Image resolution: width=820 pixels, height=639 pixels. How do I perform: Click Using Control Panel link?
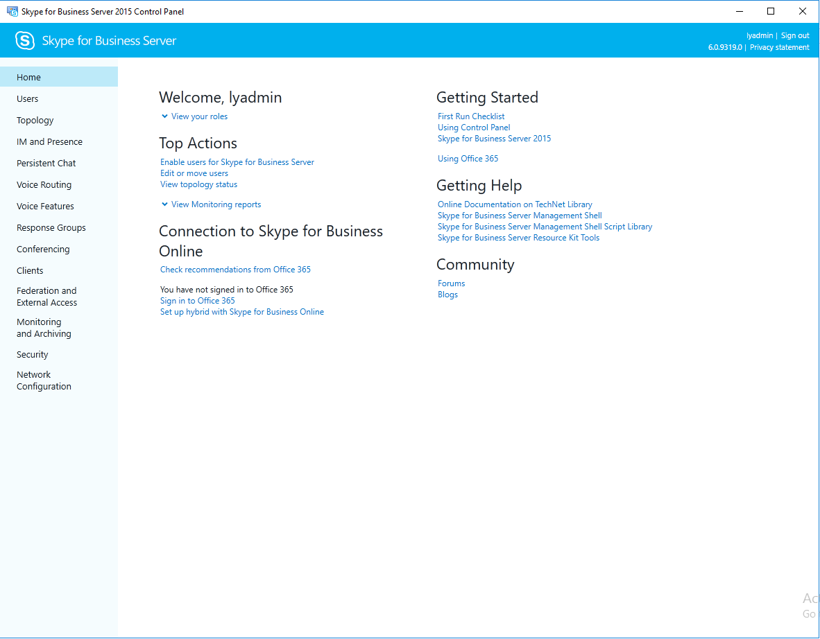[x=474, y=128]
